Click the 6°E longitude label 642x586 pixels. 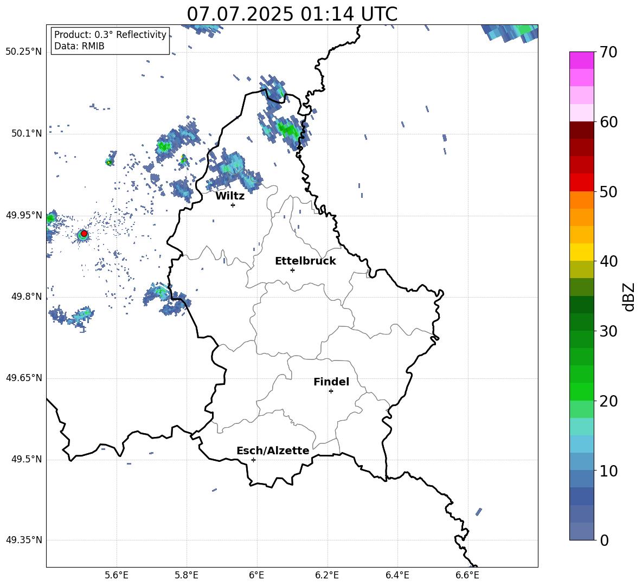tap(256, 576)
